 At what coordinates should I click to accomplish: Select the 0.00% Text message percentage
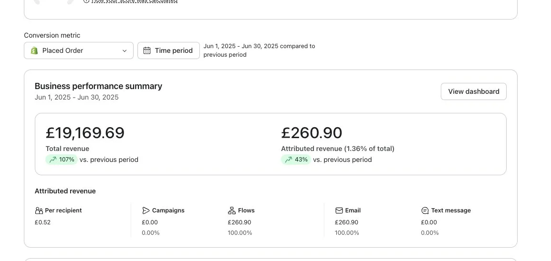click(430, 233)
